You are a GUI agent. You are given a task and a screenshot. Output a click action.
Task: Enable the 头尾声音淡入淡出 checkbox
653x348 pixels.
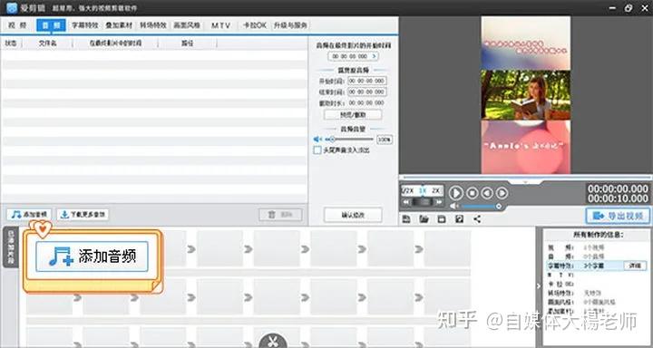tap(317, 150)
